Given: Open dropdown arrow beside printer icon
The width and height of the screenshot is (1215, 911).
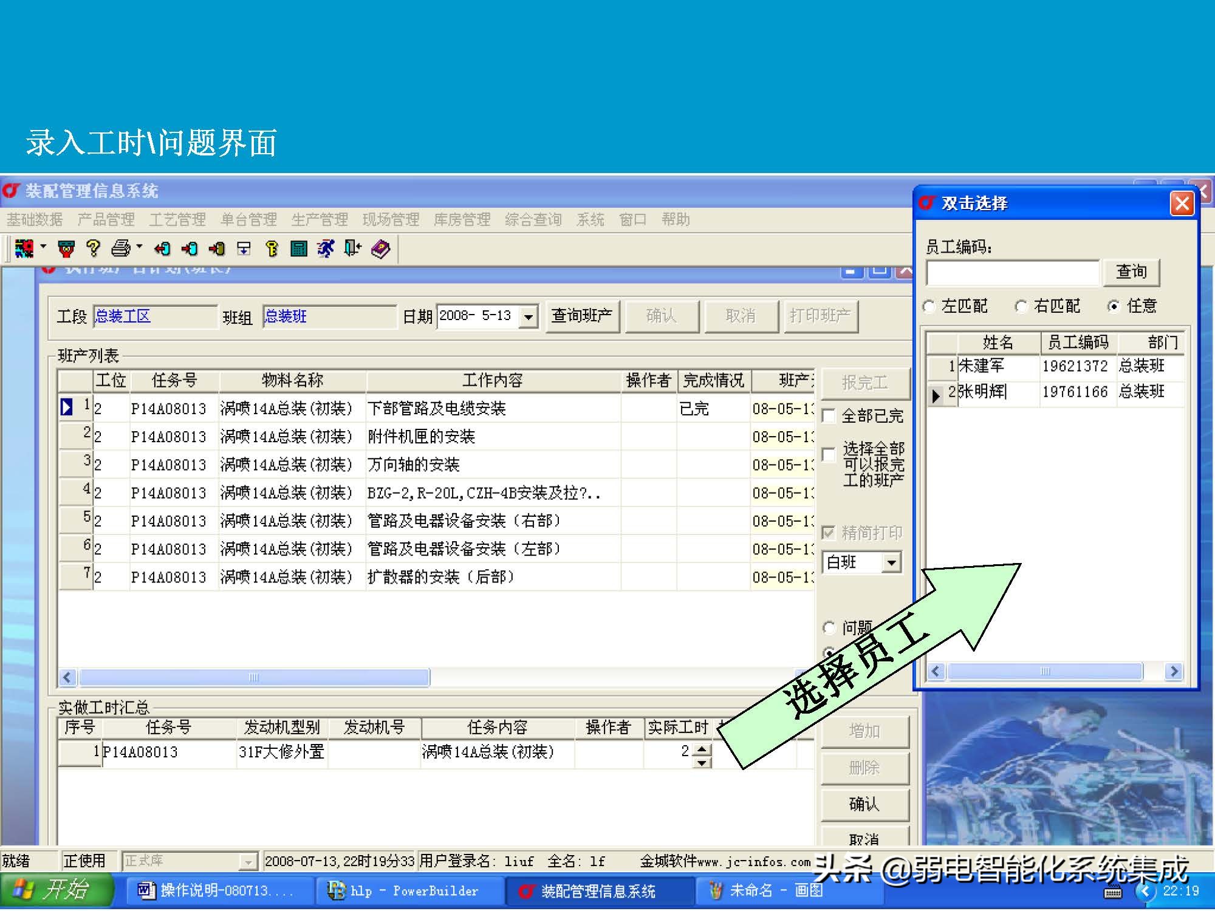Looking at the screenshot, I should coord(140,247).
